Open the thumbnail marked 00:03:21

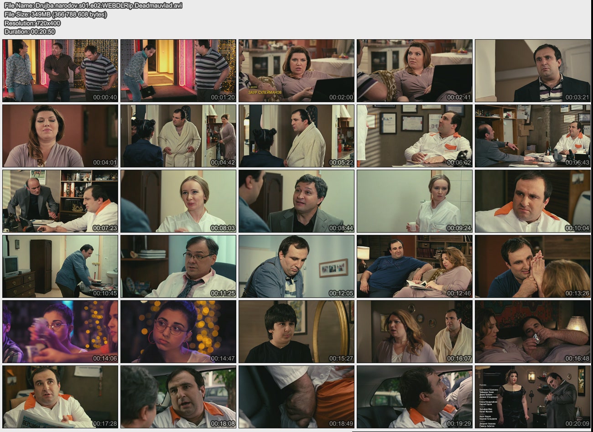[532, 71]
